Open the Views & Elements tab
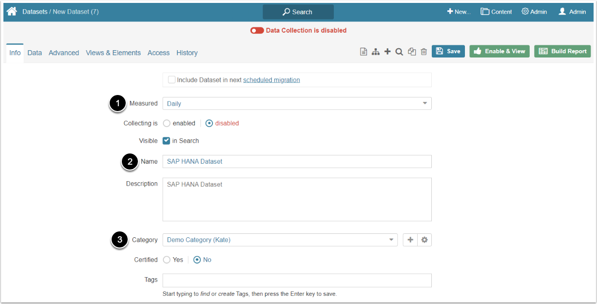 113,53
